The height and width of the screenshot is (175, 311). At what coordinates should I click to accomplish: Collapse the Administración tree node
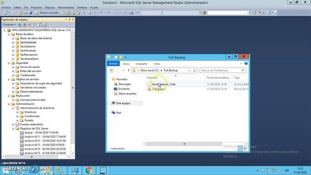point(9,104)
